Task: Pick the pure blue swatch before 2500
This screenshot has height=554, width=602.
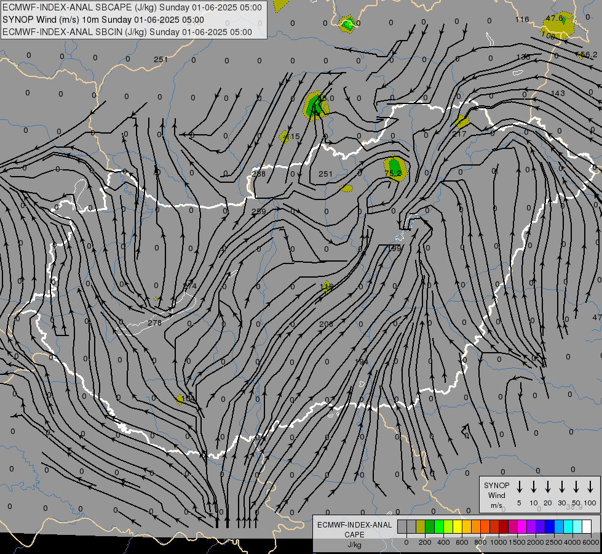Action: click(549, 527)
